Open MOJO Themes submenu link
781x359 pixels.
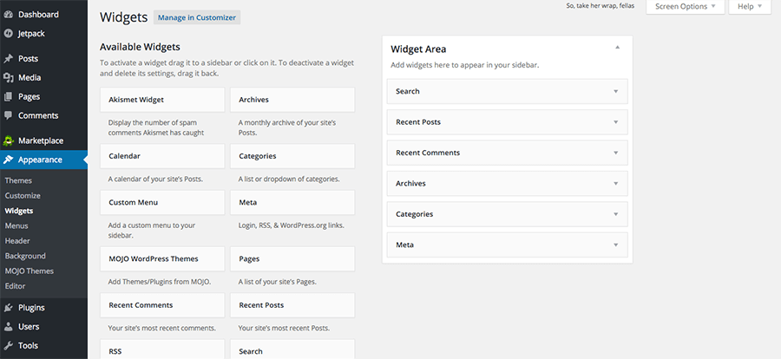click(x=30, y=271)
